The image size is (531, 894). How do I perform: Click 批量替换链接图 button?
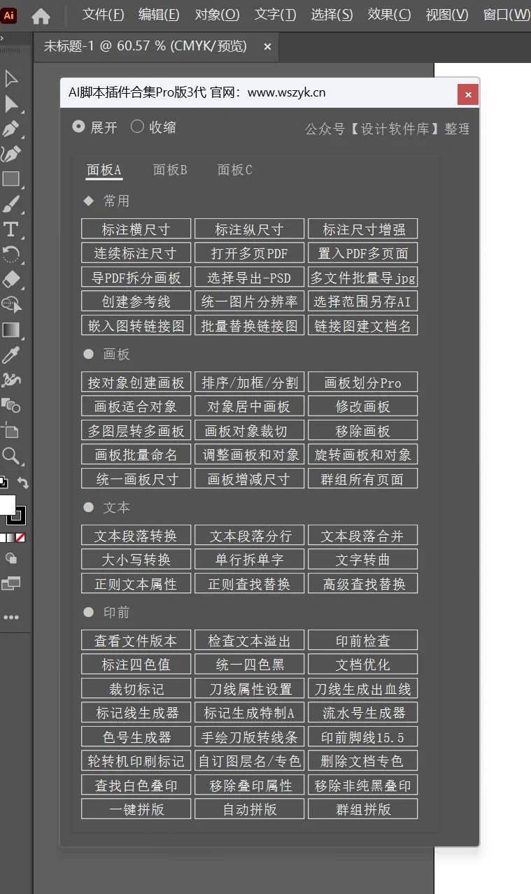250,325
